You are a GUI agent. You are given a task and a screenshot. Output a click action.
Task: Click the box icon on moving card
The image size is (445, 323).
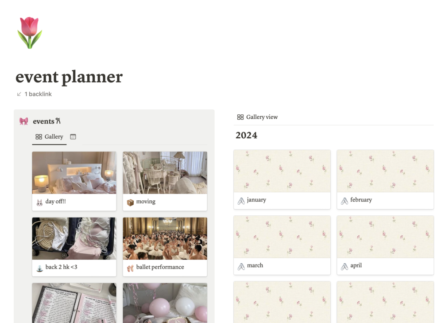pyautogui.click(x=130, y=202)
